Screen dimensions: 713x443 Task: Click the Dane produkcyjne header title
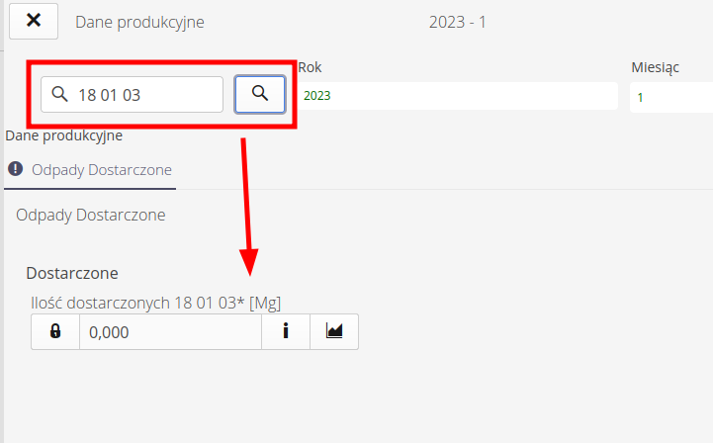[x=139, y=22]
